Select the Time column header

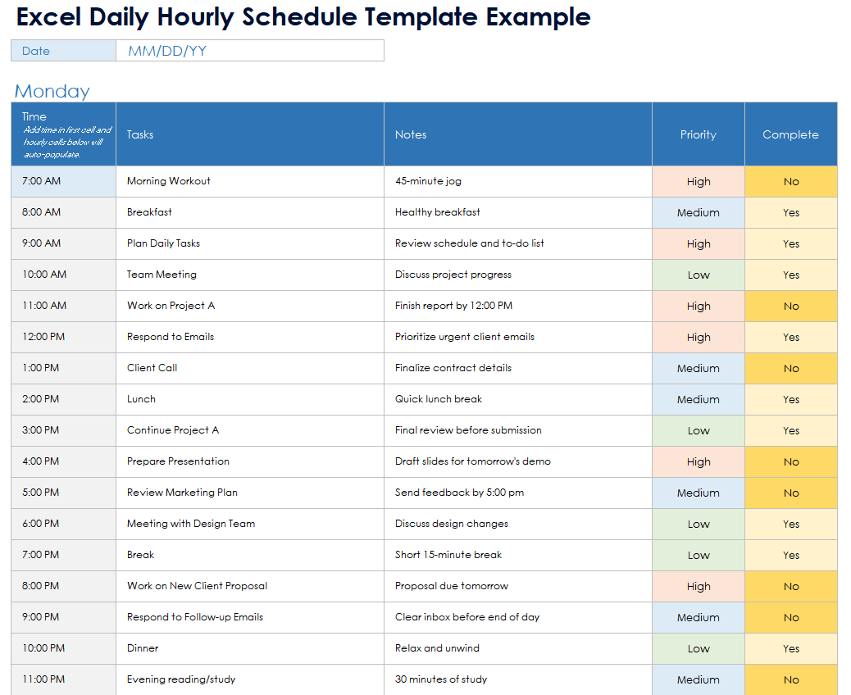[x=34, y=116]
